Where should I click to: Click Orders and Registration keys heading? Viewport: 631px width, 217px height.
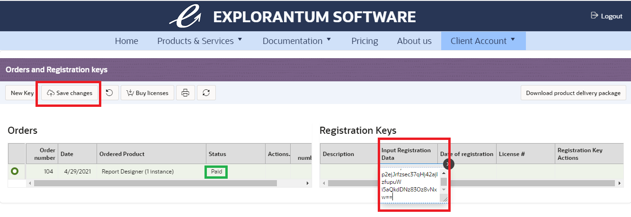click(56, 69)
